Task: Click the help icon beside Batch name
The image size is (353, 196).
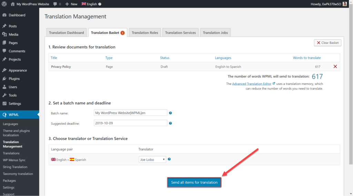Action: click(170, 113)
